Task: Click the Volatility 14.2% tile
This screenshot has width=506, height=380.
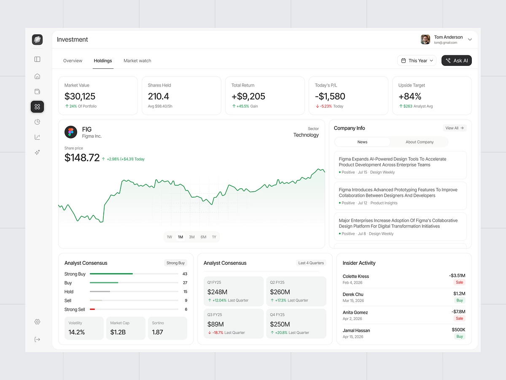Action: pos(84,328)
